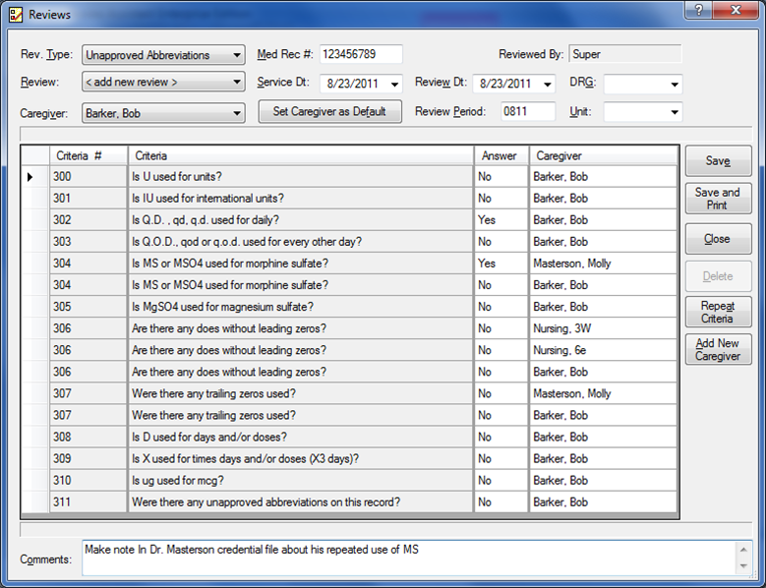Click the Yes answer for Masterson row 304
Image resolution: width=766 pixels, height=588 pixels.
[501, 264]
